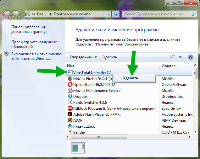Select the 'Yandex' program name
The image size is (200, 159).
point(79,132)
